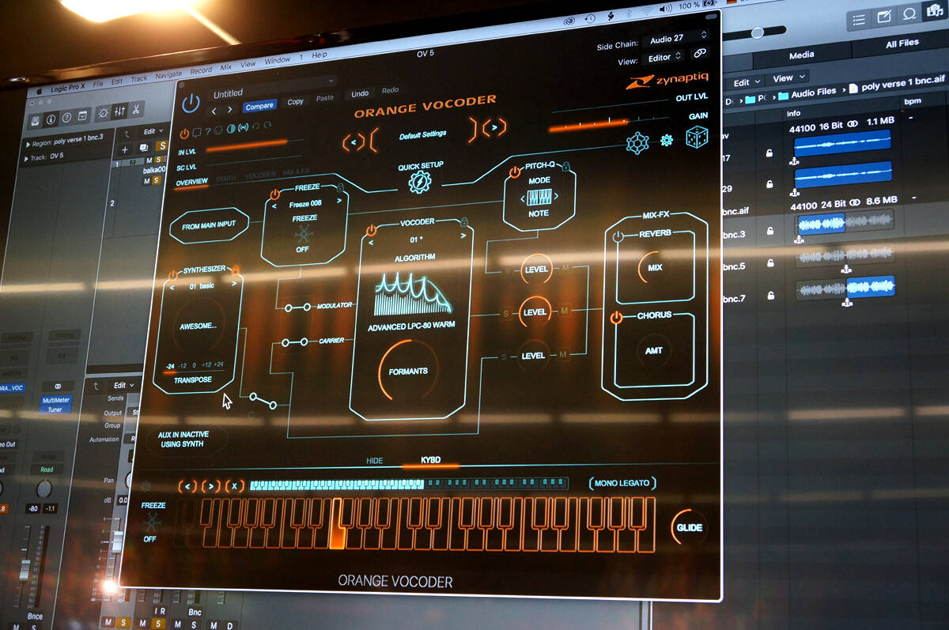Open the File menu in menu bar
This screenshot has height=630, width=949.
(98, 84)
